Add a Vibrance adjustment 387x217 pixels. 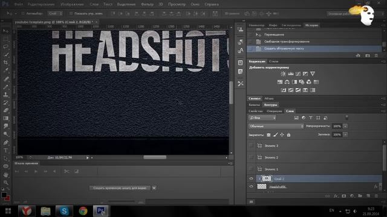[x=313, y=74]
